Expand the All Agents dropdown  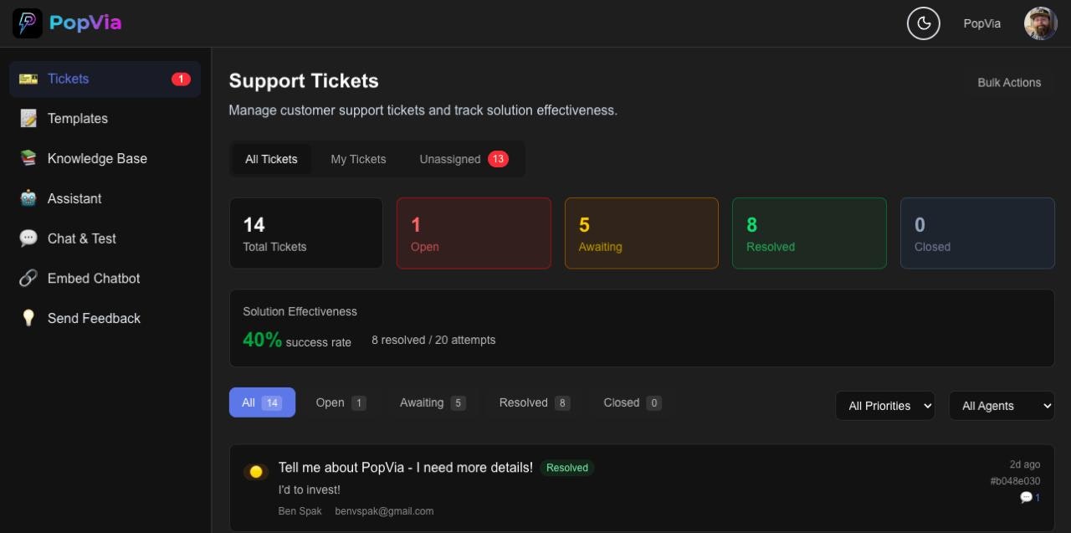pos(1001,406)
